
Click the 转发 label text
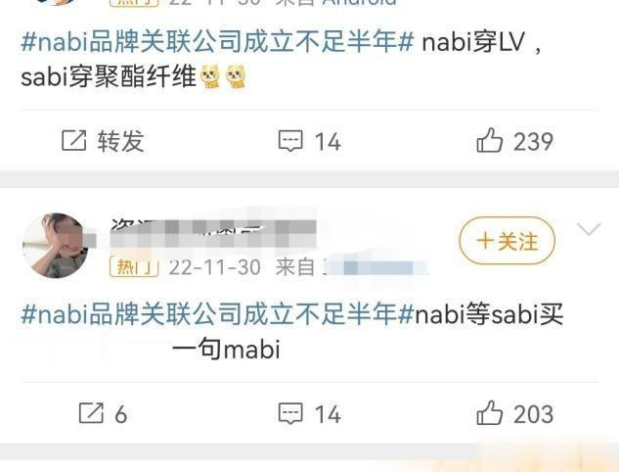point(121,141)
